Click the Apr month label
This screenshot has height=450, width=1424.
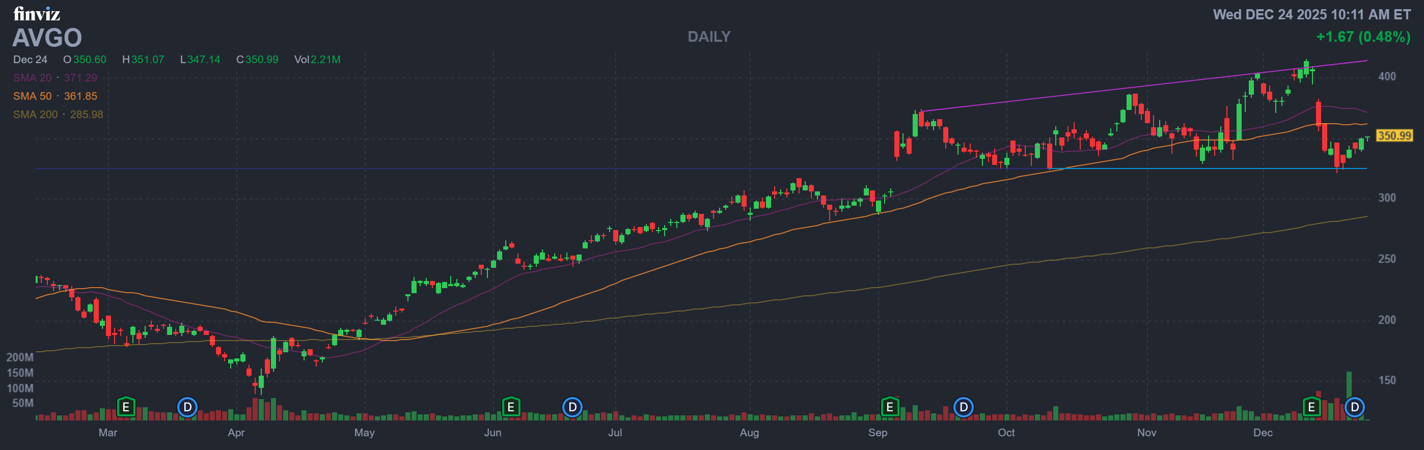coord(236,432)
